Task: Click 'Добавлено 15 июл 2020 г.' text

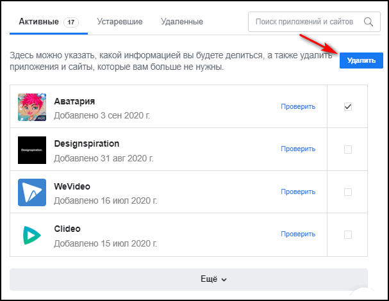Action: coord(106,243)
